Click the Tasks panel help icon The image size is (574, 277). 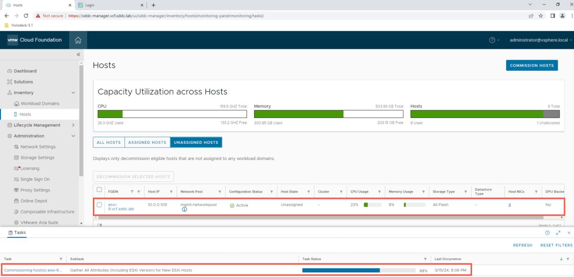[547, 233]
